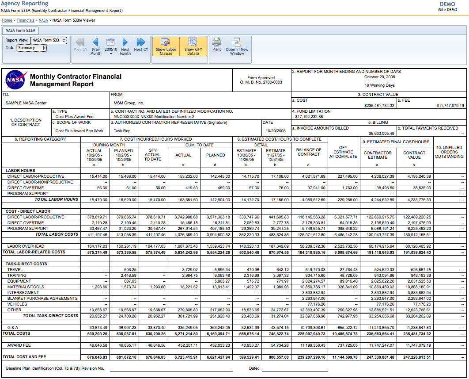This screenshot has height=379, width=469.
Task: Click 19 Working Days text
Action: pyautogui.click(x=379, y=85)
